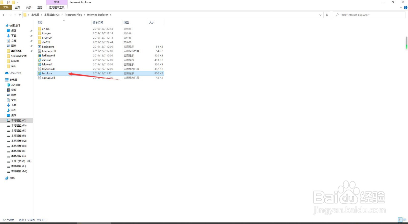The height and width of the screenshot is (224, 408).
Task: Open the Help question mark icon
Action: click(x=405, y=7)
